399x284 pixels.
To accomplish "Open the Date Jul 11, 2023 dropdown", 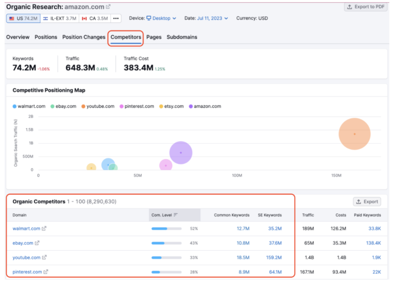I will click(213, 18).
